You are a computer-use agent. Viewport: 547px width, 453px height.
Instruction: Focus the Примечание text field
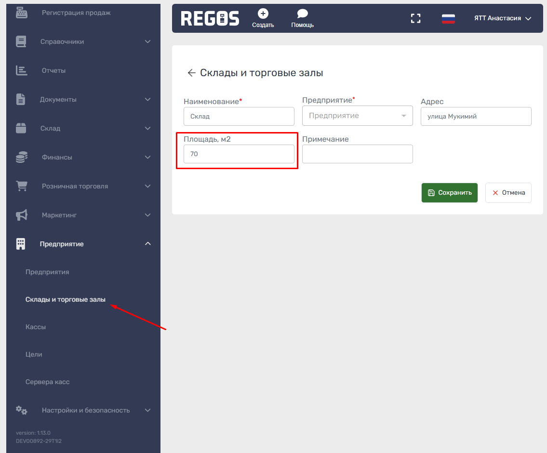pos(357,154)
